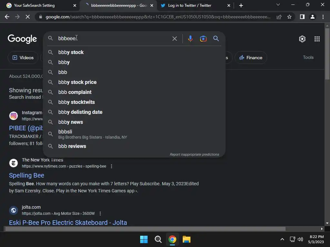
Task: Click the nytimes.com spelling-bee URL
Action: 64,166
